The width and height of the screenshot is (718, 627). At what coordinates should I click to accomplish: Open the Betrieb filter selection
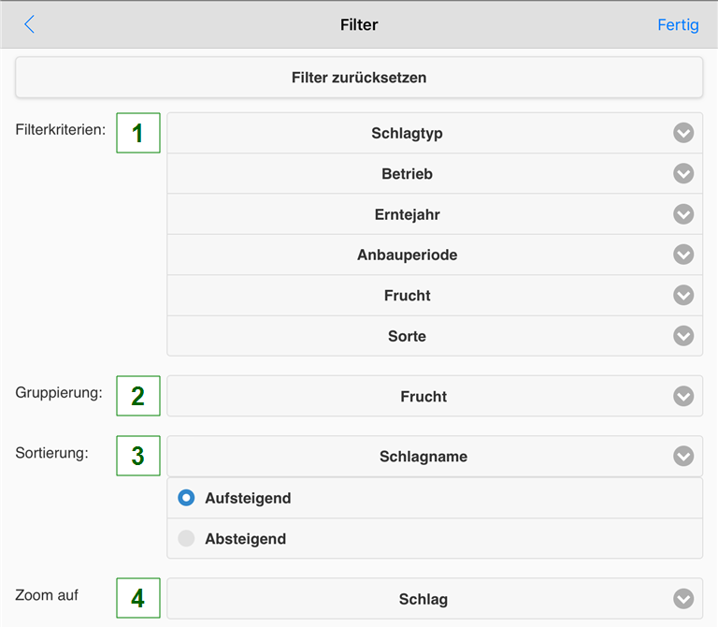tap(407, 174)
